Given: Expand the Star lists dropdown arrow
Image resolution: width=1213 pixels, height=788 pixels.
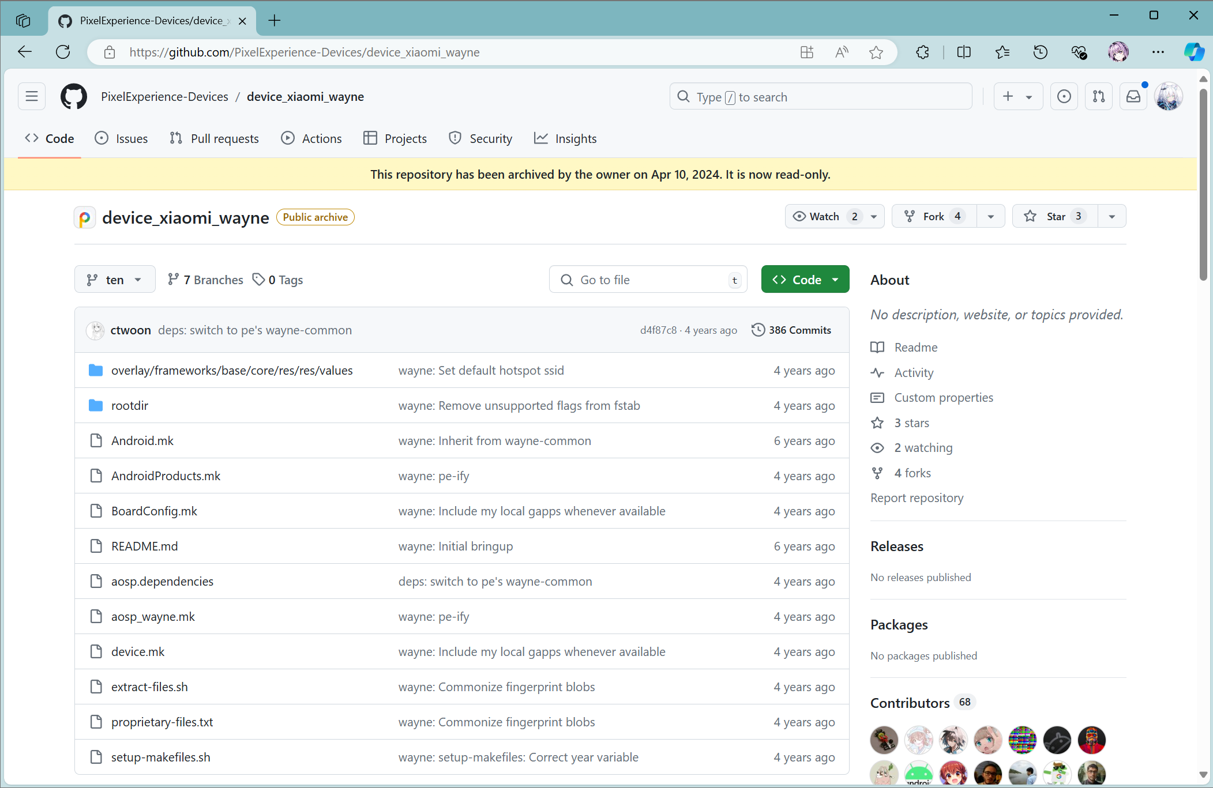Looking at the screenshot, I should 1112,216.
